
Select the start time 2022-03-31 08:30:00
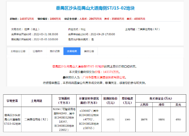46,35
